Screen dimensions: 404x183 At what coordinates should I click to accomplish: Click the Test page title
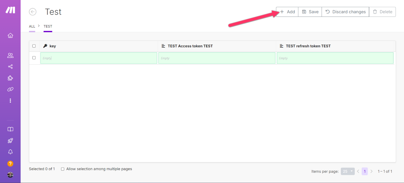(53, 12)
